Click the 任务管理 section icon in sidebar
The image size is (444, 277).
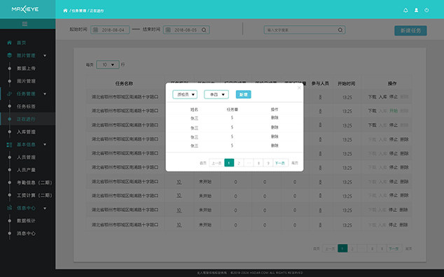pos(9,94)
